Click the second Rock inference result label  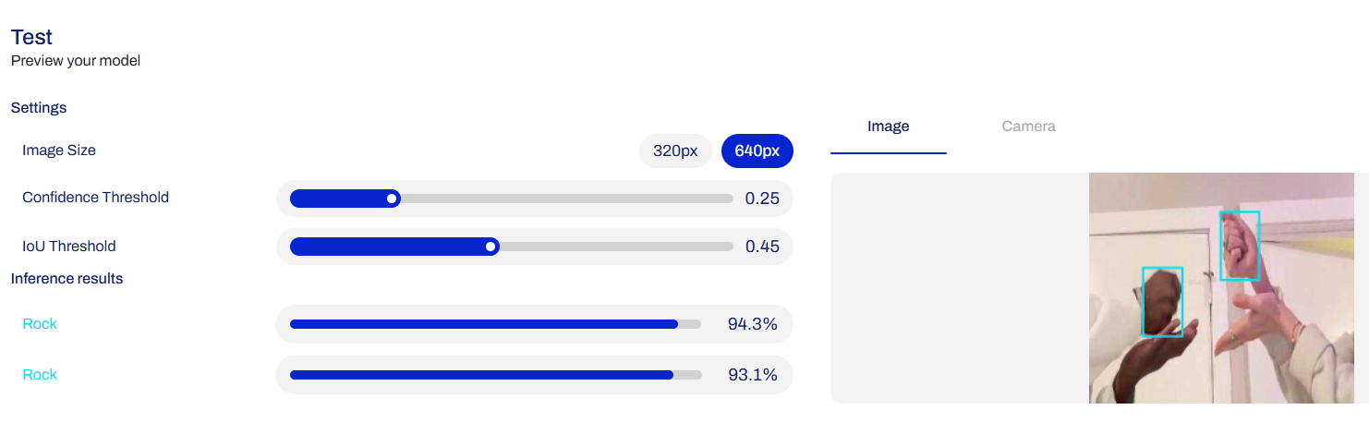click(40, 375)
